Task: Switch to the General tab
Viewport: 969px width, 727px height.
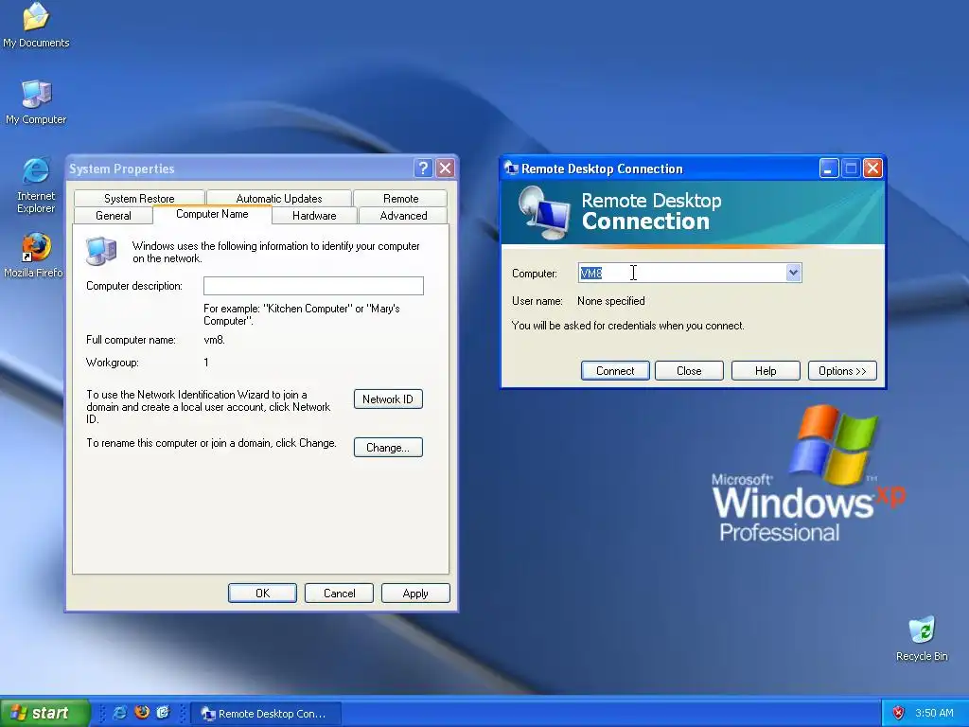Action: click(x=114, y=215)
